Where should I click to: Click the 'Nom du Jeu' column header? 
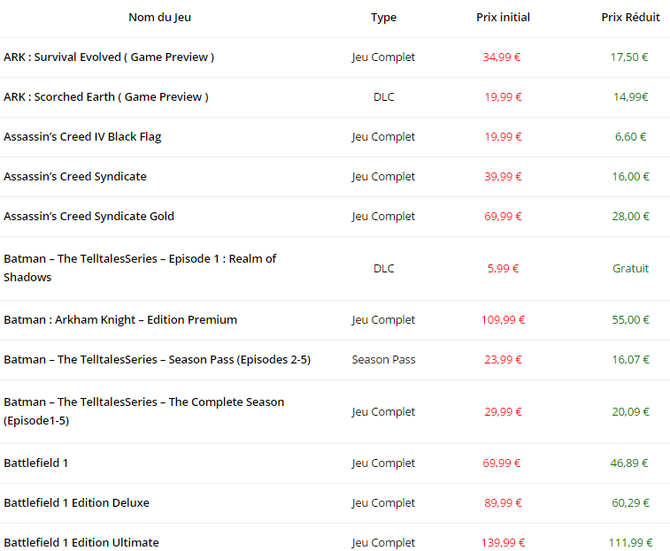click(159, 18)
